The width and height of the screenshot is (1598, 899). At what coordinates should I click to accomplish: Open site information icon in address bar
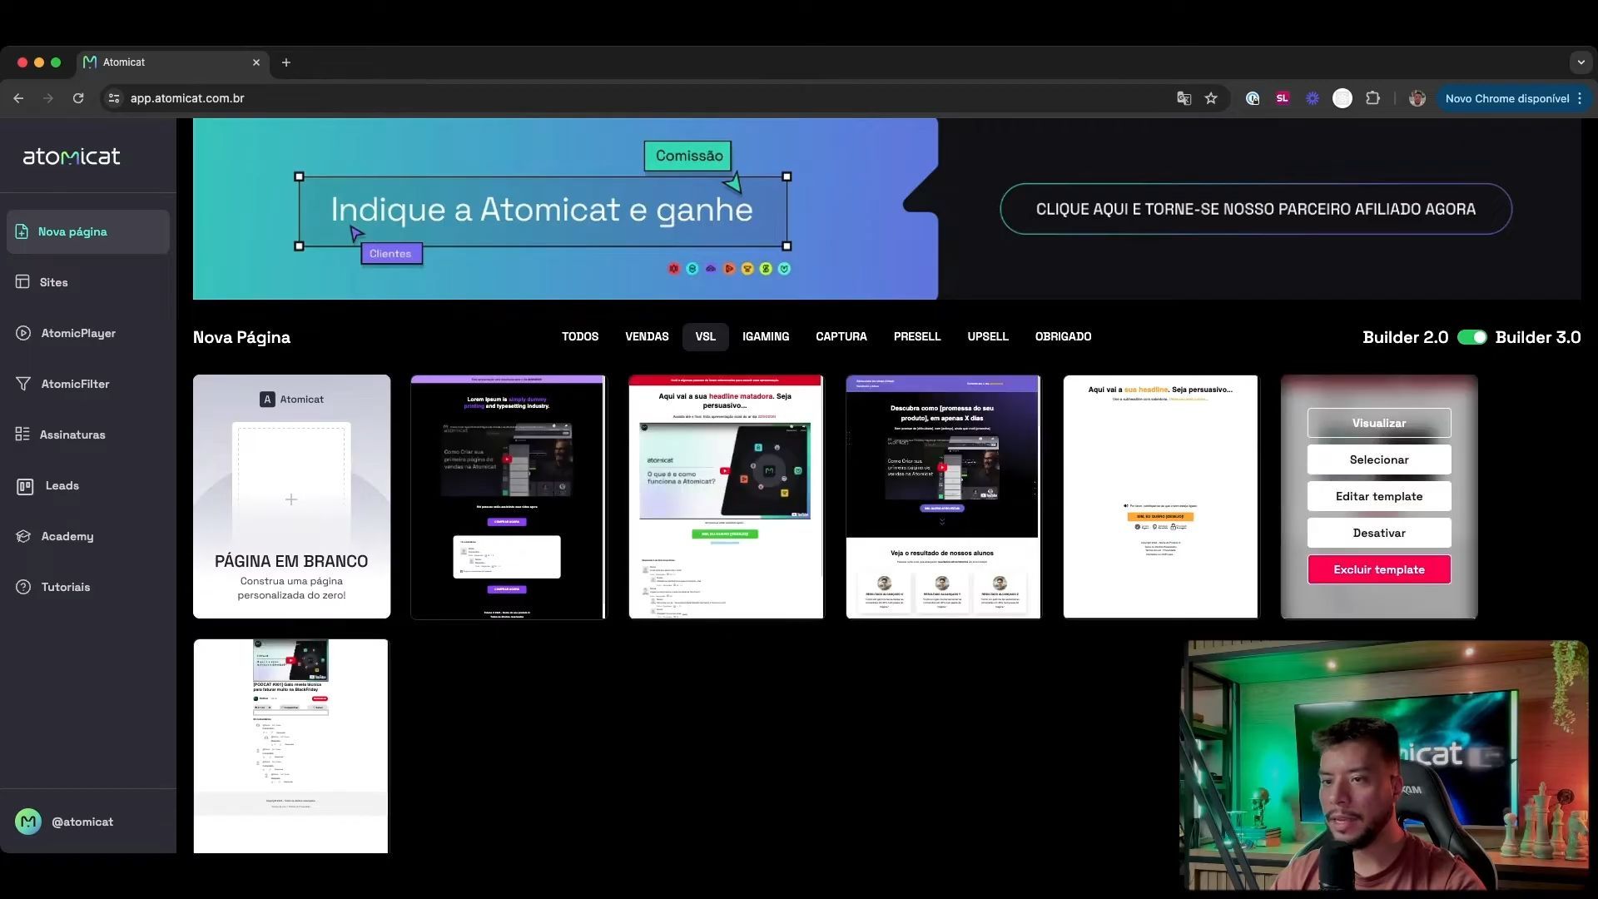tap(115, 98)
